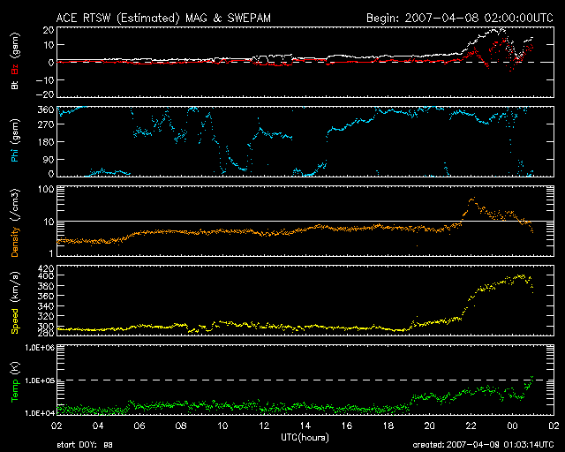Click the yellow 'Speed' axis label
The height and width of the screenshot is (452, 565).
[x=15, y=321]
